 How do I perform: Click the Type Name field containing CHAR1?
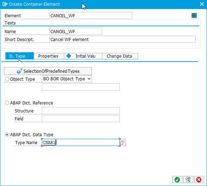[81, 142]
